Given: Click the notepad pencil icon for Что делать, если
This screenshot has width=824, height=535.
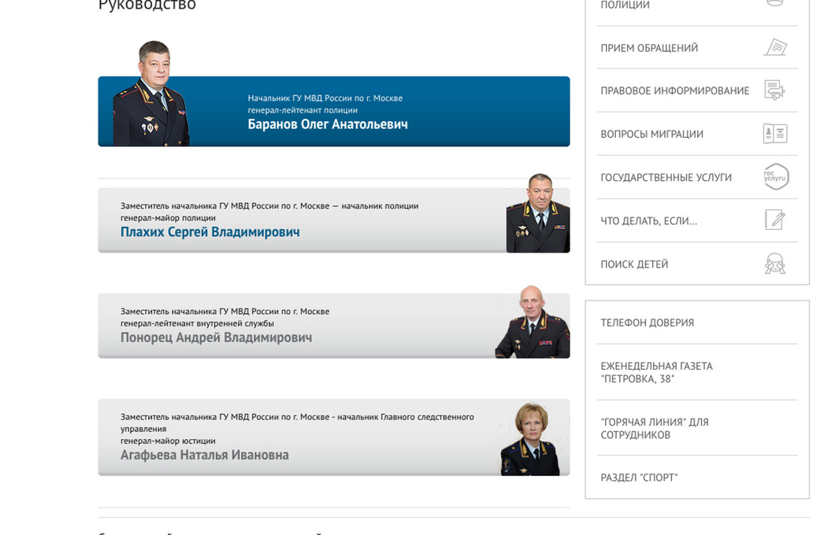Looking at the screenshot, I should pos(775,220).
